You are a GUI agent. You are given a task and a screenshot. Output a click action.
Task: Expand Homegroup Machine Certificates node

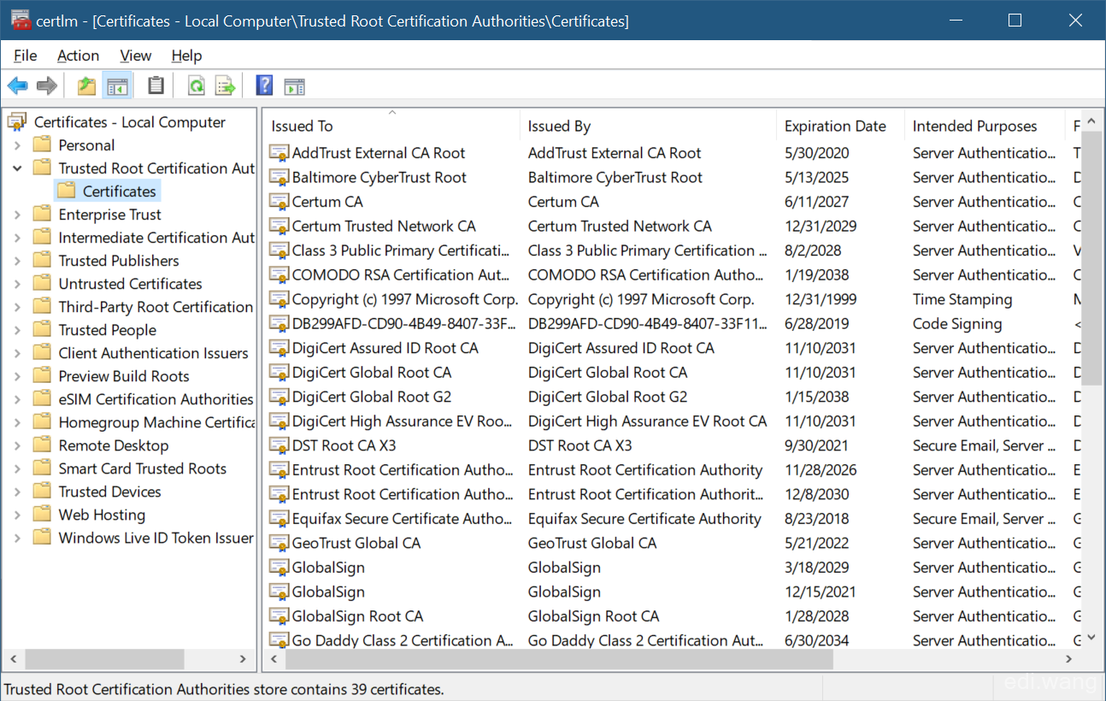pyautogui.click(x=17, y=422)
